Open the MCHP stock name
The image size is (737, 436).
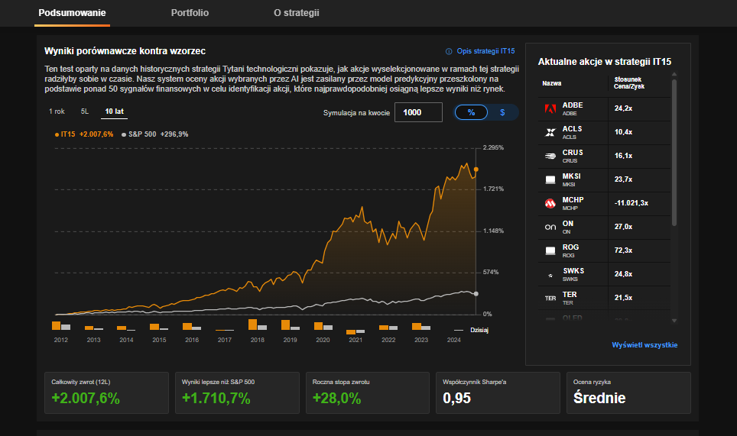pyautogui.click(x=573, y=200)
